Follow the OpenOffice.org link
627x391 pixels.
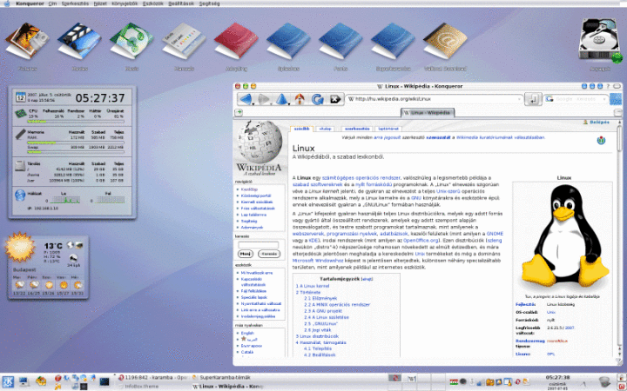[x=421, y=241]
